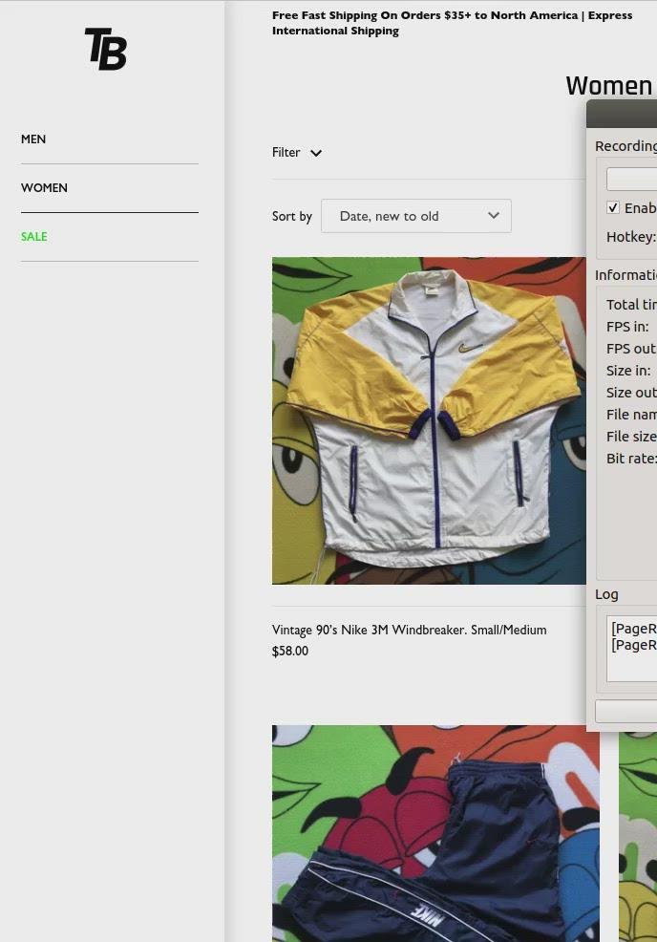657x942 pixels.
Task: Click the Free Fast Shipping announcement banner
Action: coord(452,23)
